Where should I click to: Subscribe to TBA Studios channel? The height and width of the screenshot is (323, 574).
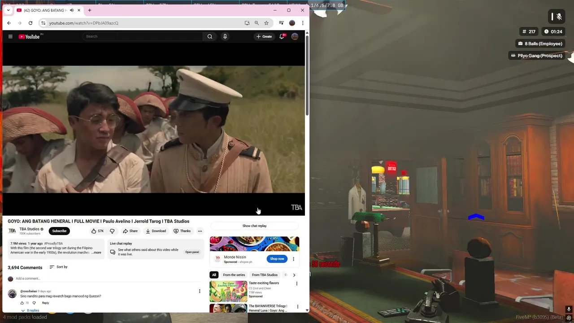click(59, 231)
